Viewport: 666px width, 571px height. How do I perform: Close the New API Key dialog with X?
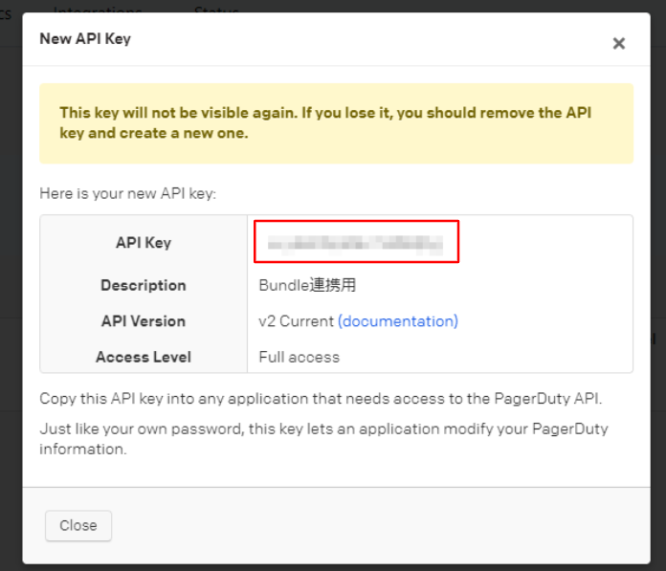click(618, 43)
